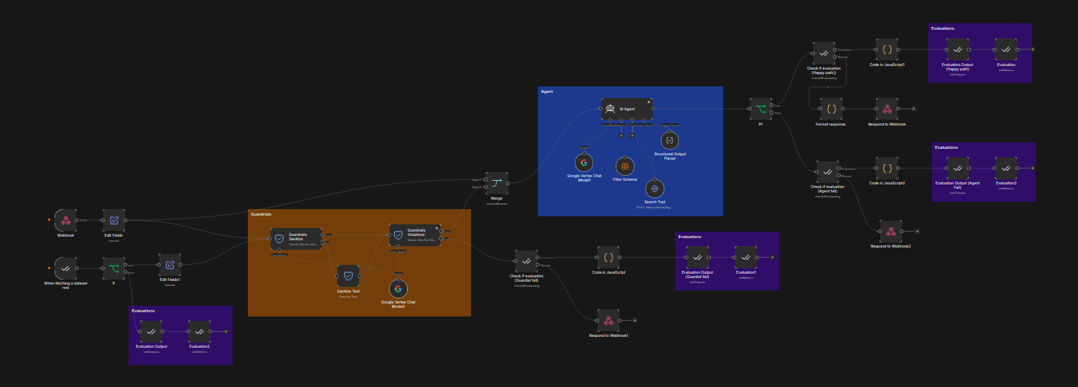Select the AI Agent node
This screenshot has width=1078, height=387.
(x=627, y=109)
